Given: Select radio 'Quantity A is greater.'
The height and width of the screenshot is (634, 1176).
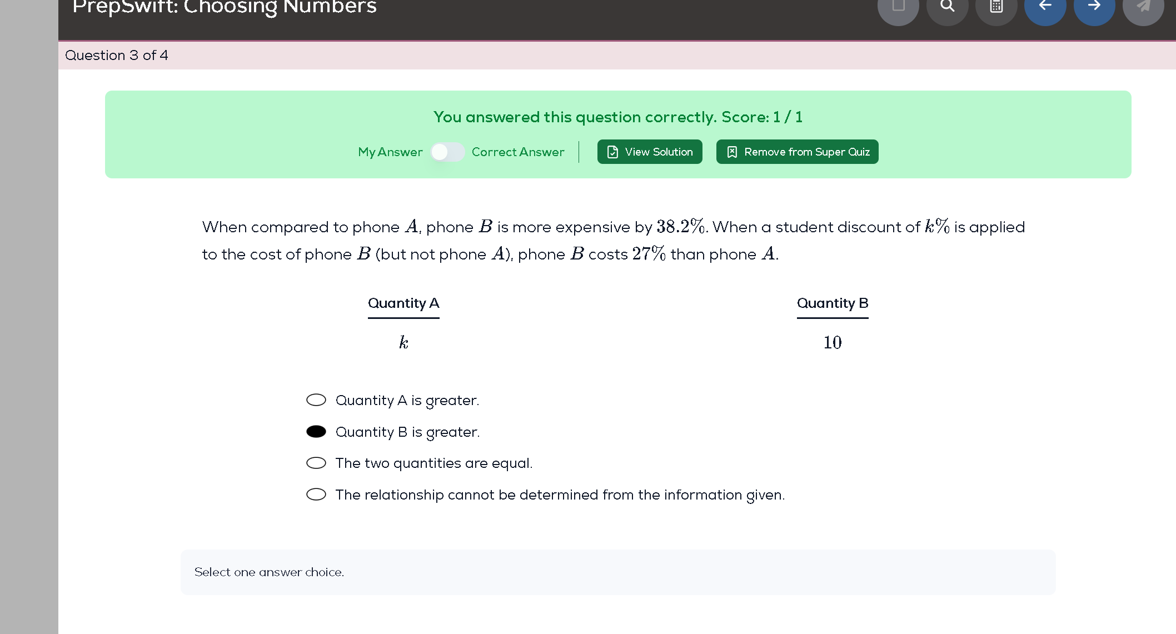Looking at the screenshot, I should click(316, 400).
